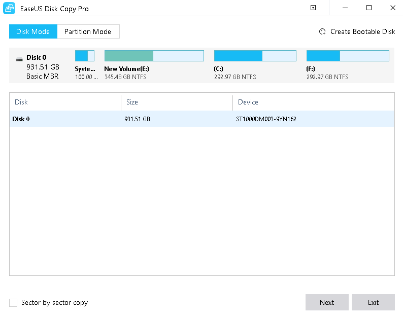Screen dimensions: 403x317
Task: Enable Sector by sector copy checkbox
Action: [x=13, y=303]
